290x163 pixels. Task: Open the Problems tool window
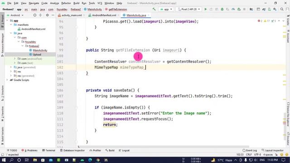pos(29,150)
